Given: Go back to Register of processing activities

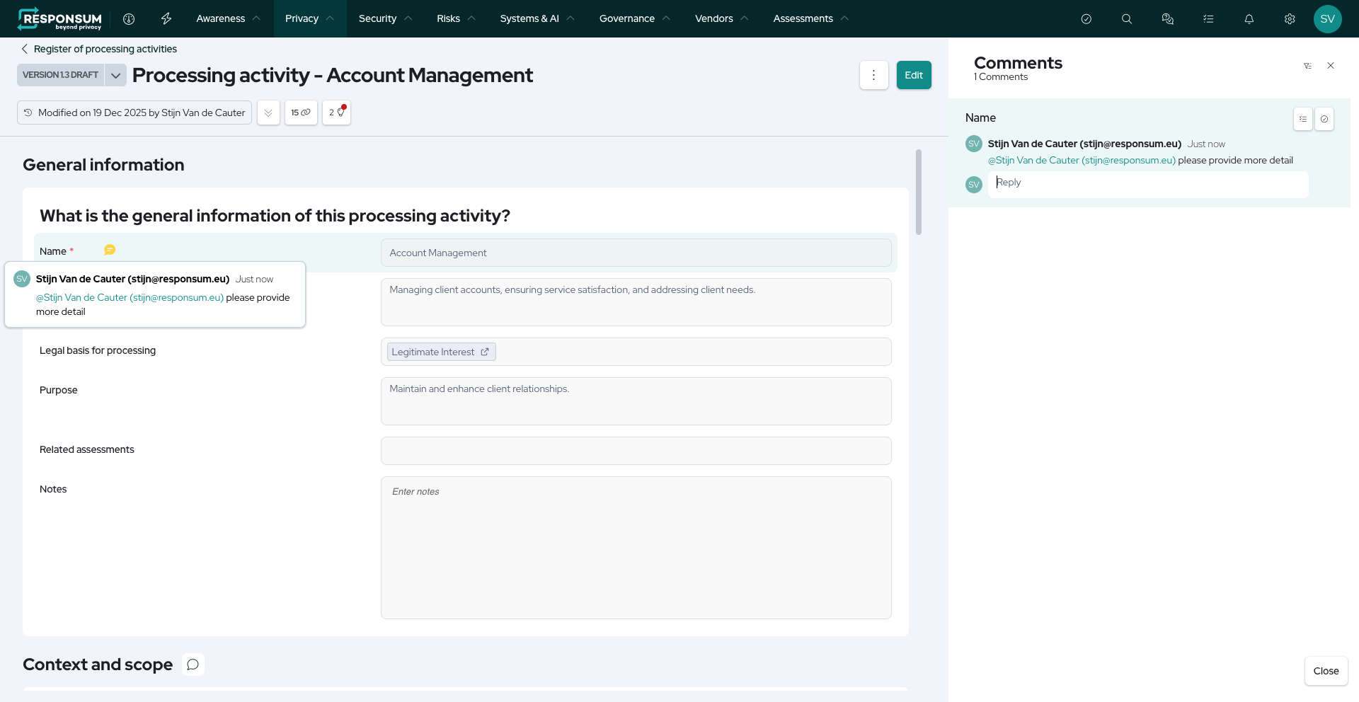Looking at the screenshot, I should point(99,49).
